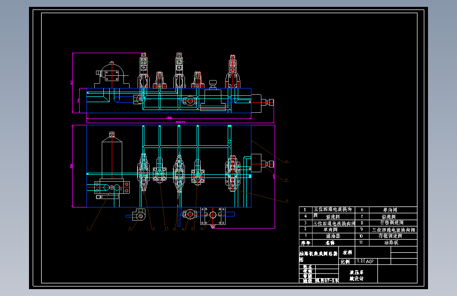The height and width of the screenshot is (296, 457).
Task: Click the class value containing "07-1"
Action: click(x=327, y=281)
